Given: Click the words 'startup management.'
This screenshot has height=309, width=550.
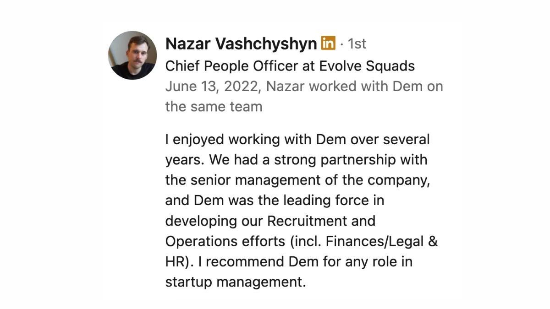Looking at the screenshot, I should coord(236,282).
